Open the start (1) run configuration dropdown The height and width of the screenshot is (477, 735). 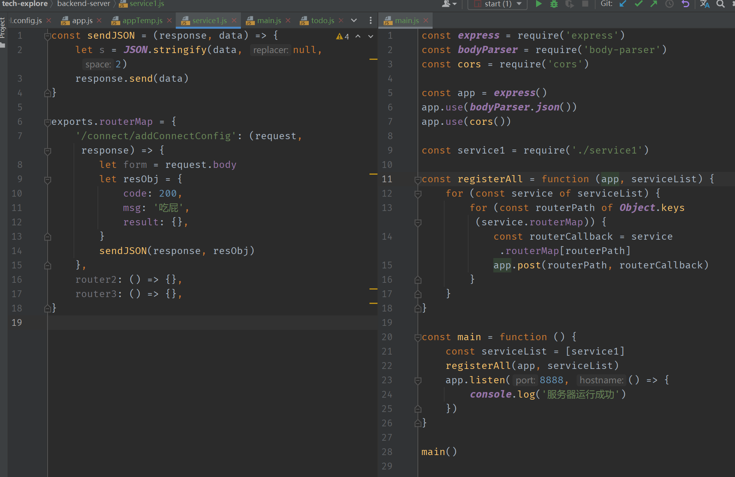click(x=498, y=4)
